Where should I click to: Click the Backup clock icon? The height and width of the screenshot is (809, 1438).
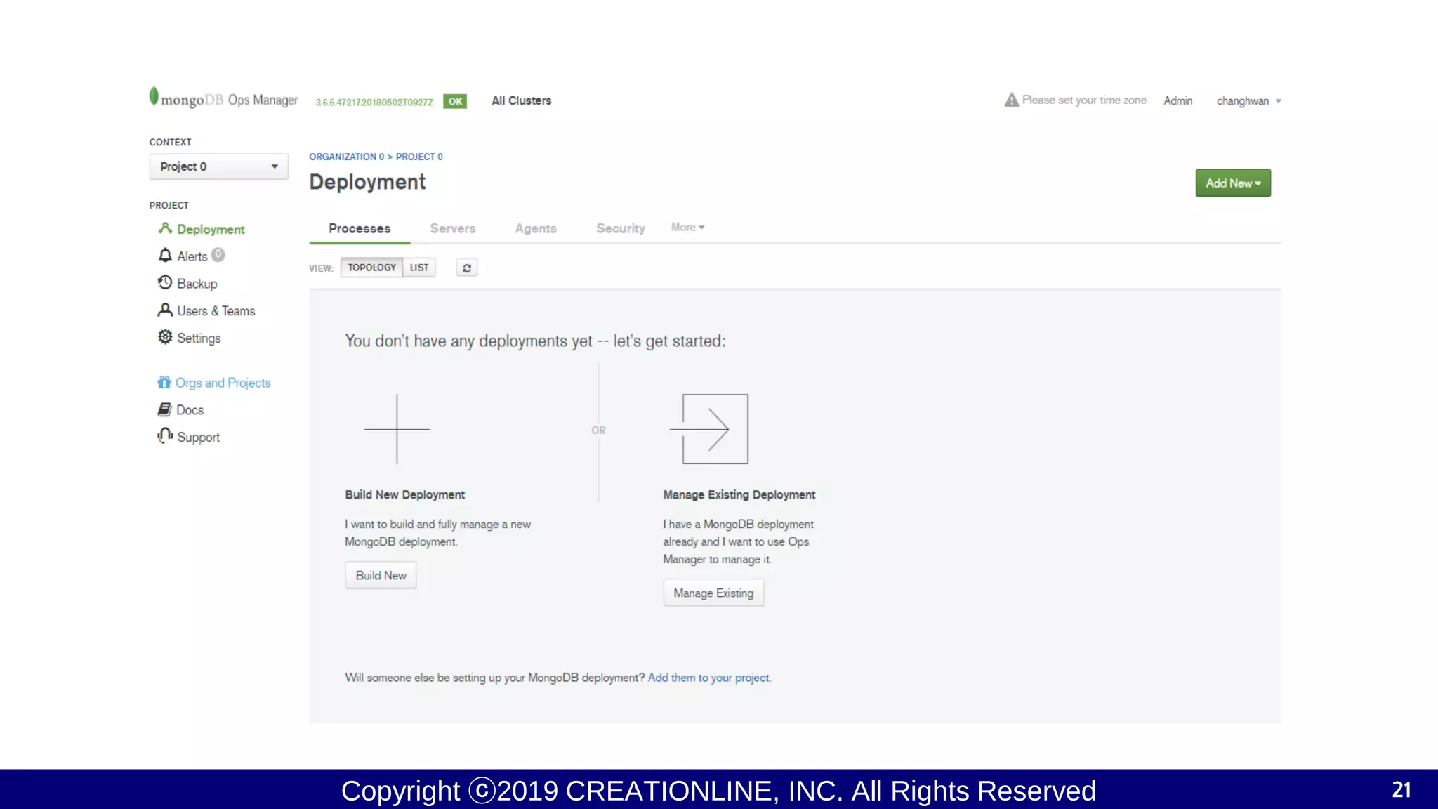tap(165, 282)
